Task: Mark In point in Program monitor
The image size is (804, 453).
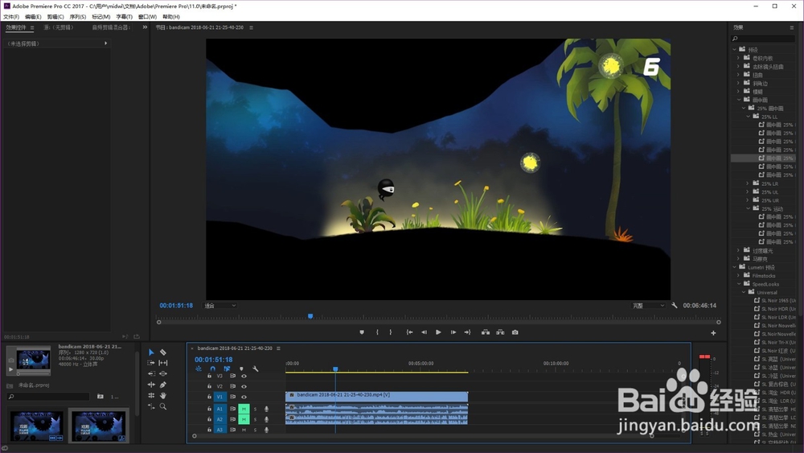Action: [377, 332]
